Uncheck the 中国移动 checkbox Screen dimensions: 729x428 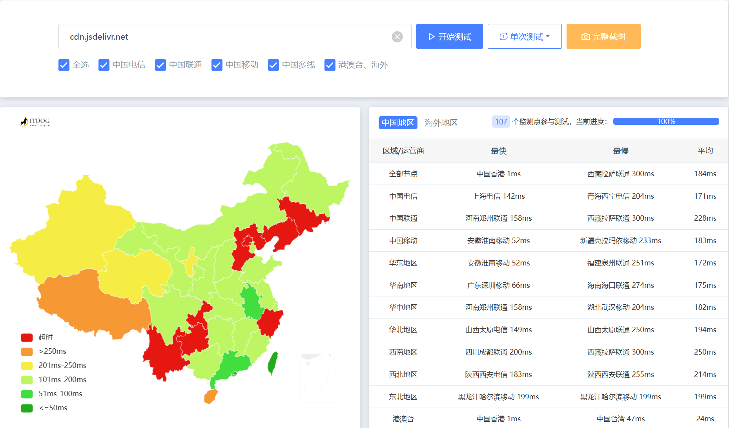(217, 65)
